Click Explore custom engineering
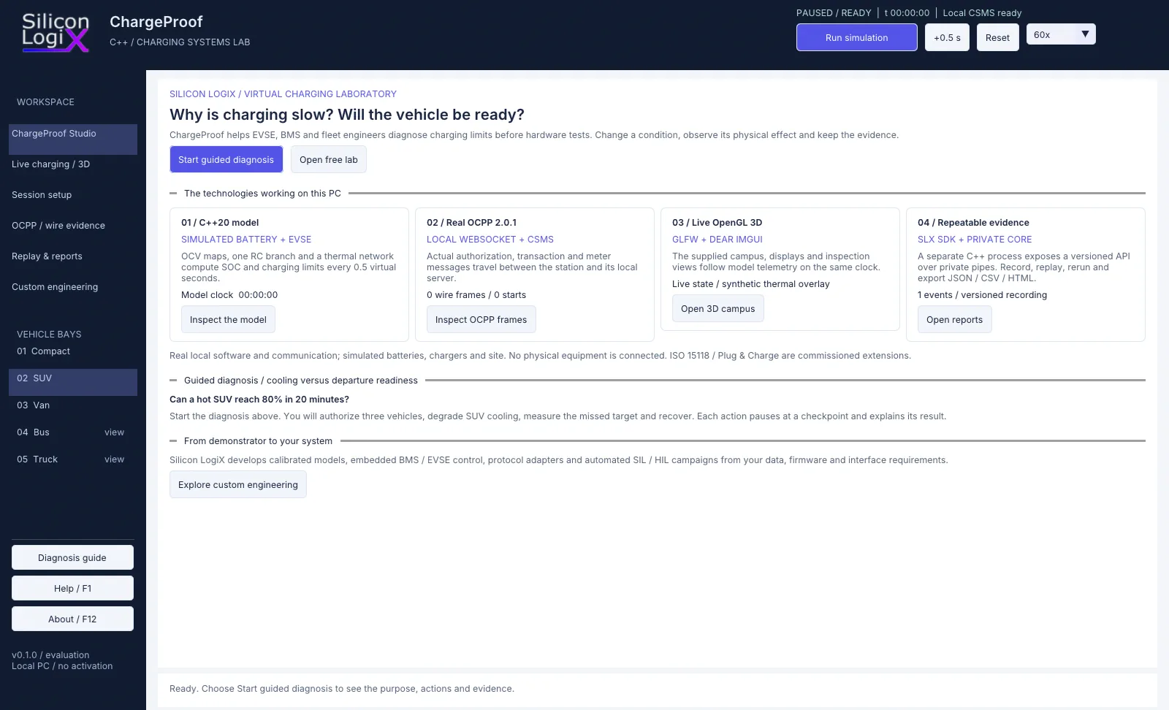 coord(238,484)
